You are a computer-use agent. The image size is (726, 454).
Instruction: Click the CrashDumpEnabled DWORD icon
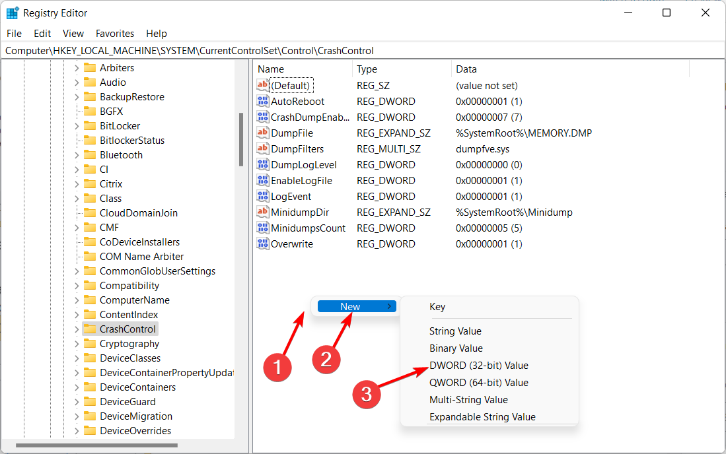click(262, 117)
